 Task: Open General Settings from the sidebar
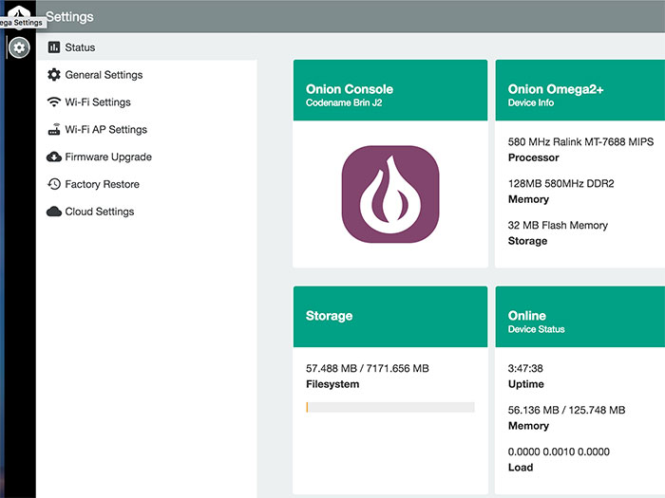pos(146,75)
